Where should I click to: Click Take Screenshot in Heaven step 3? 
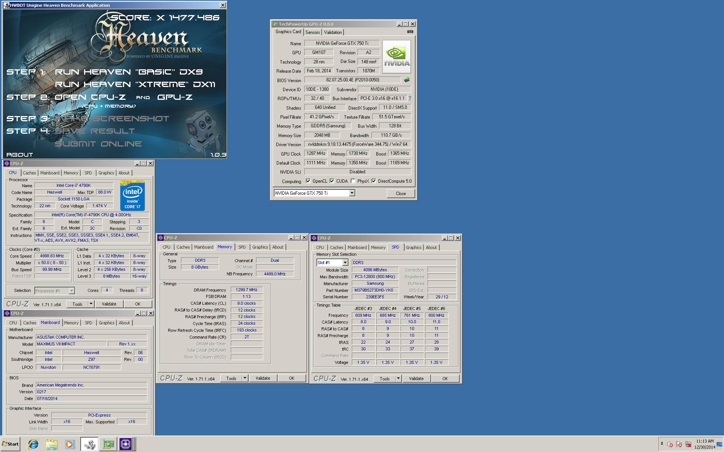click(x=112, y=119)
